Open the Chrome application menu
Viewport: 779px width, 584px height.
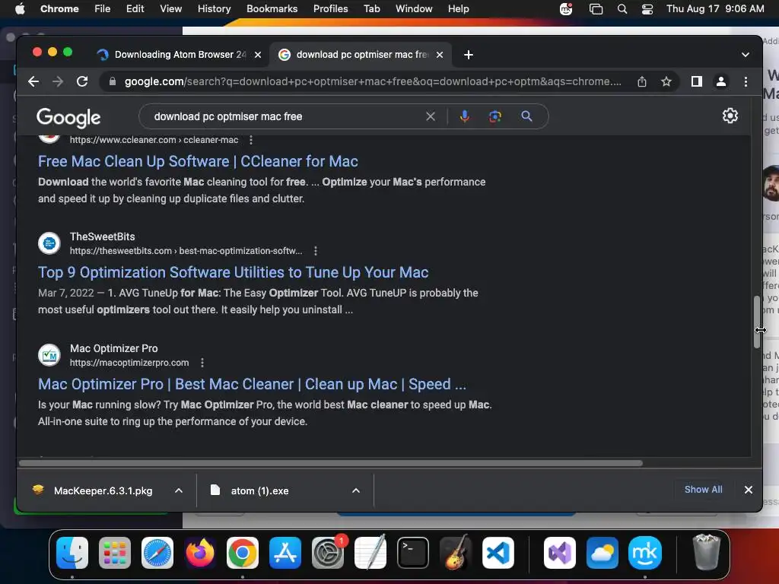point(59,8)
